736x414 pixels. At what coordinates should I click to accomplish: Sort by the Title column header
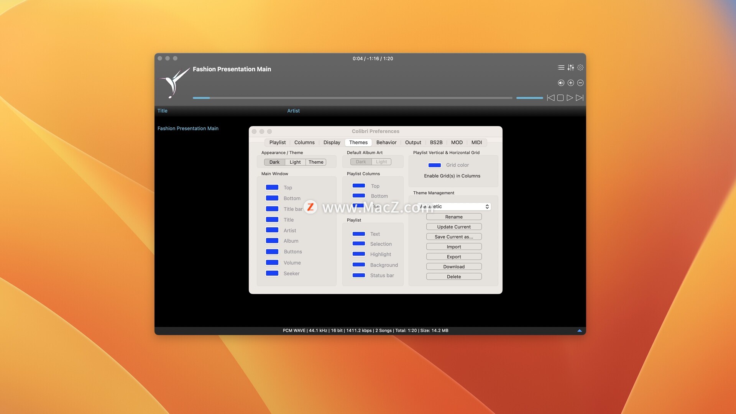(162, 111)
